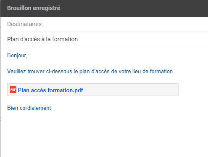Viewport: 208px width, 157px height.
Task: Click the red PDF attachment icon
Action: [13, 90]
